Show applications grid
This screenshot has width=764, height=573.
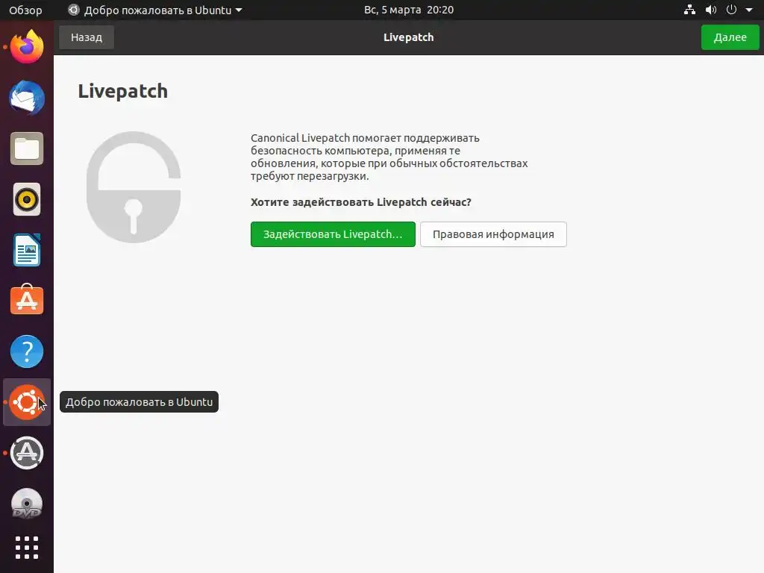tap(27, 548)
